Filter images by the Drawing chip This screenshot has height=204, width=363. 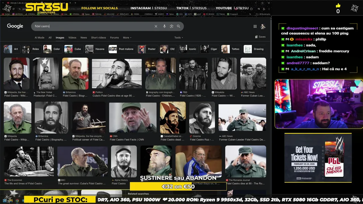pyautogui.click(x=254, y=49)
